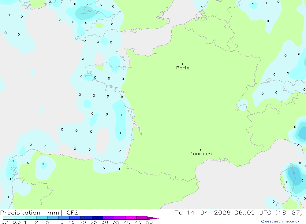Viewport: 306px width, 224px height.
Task: Click the '10' legend scale label
Action: 61,222
